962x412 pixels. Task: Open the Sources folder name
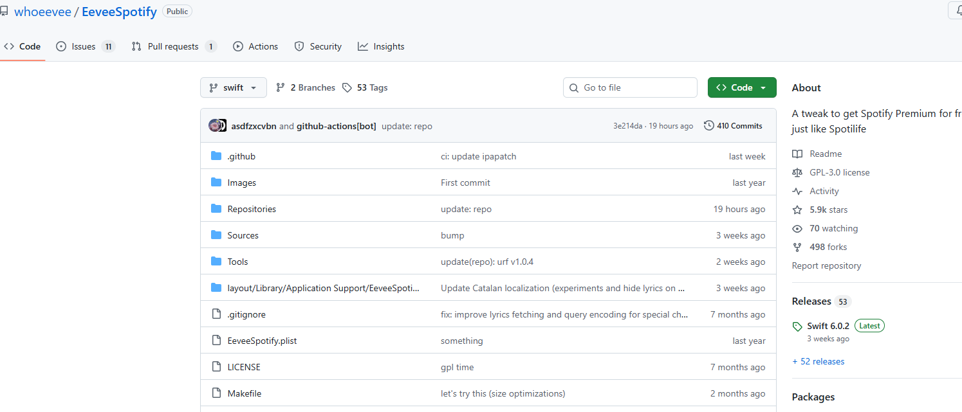click(243, 235)
